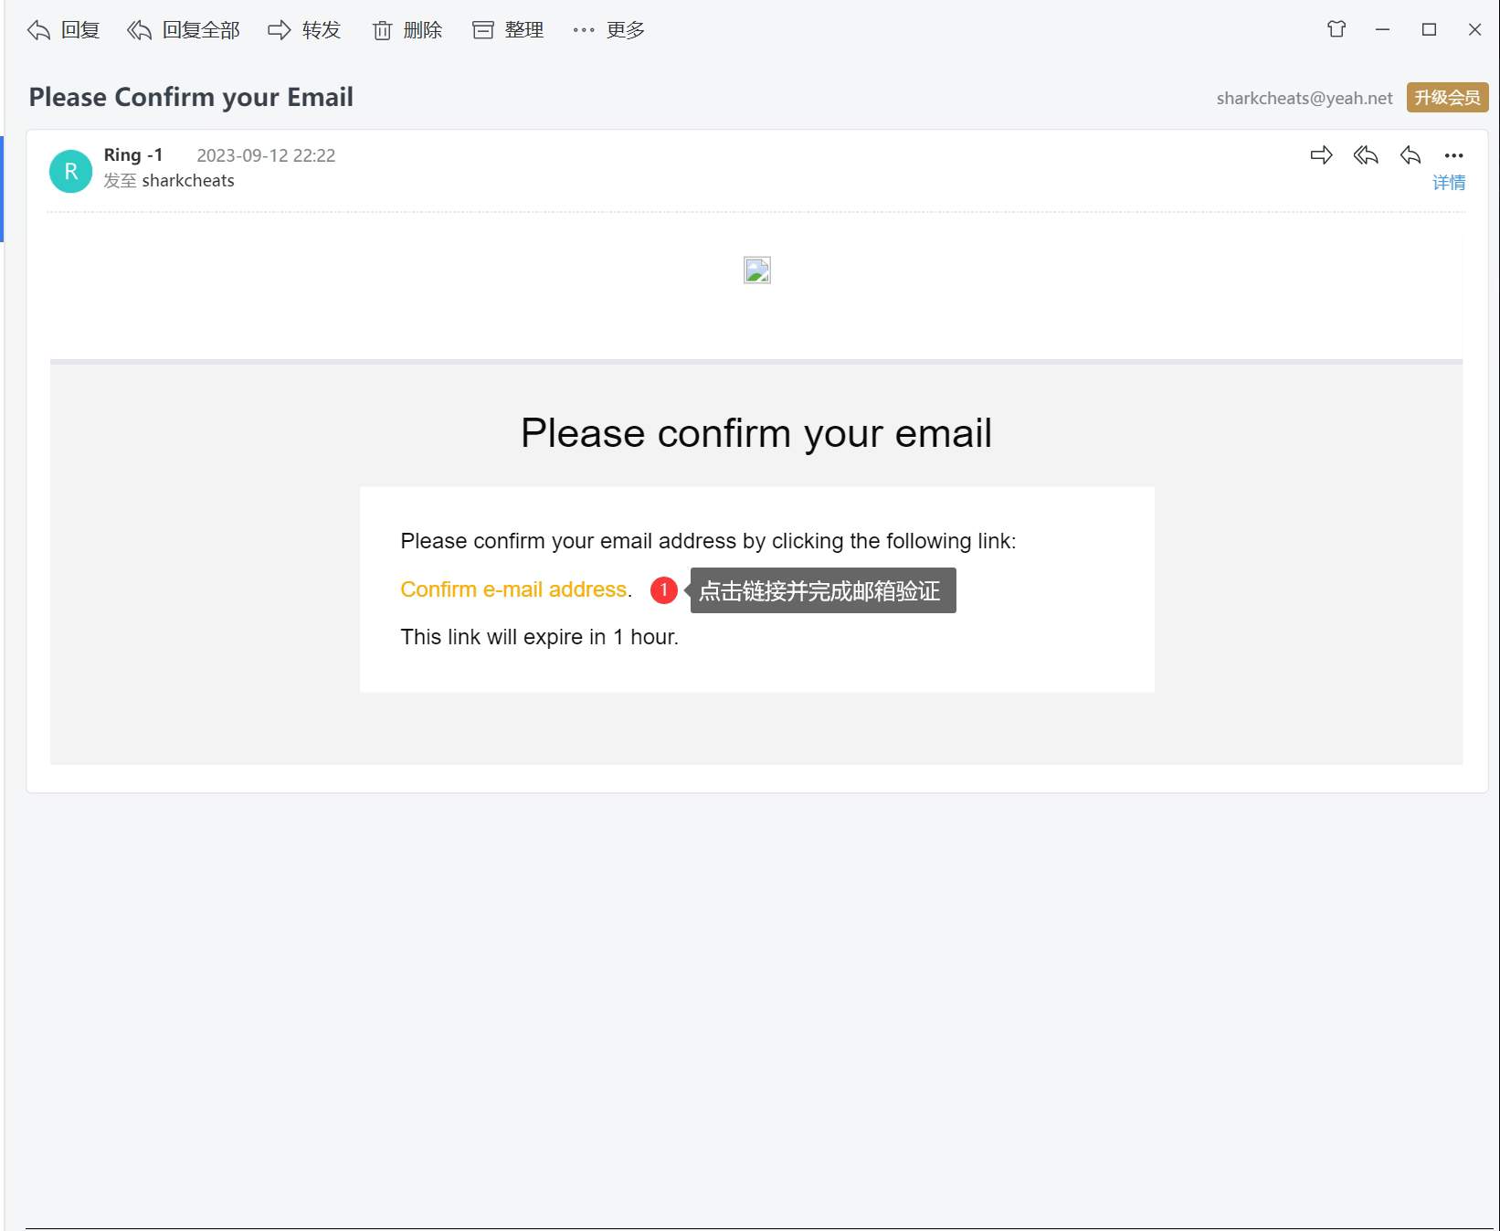1500x1231 pixels.
Task: Forward the email using the 转发 toolbar button
Action: 304,30
